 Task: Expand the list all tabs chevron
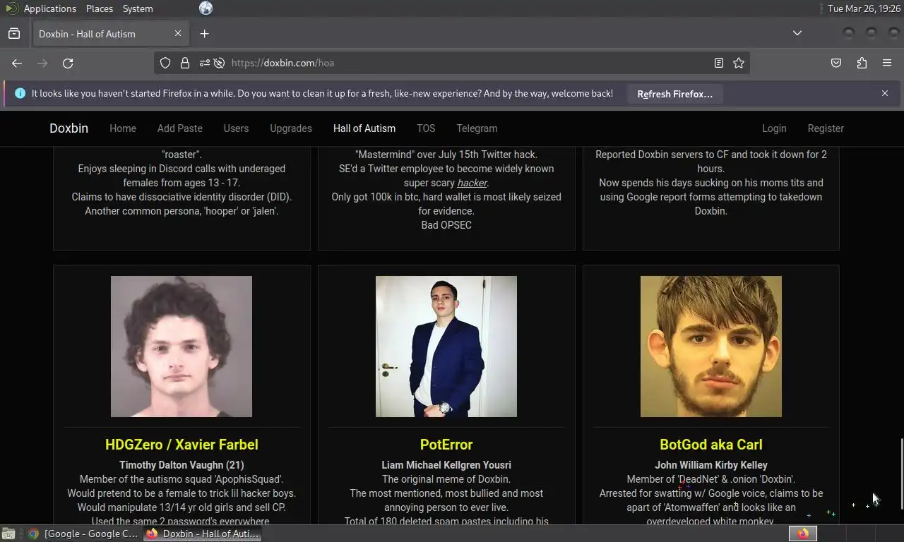797,33
